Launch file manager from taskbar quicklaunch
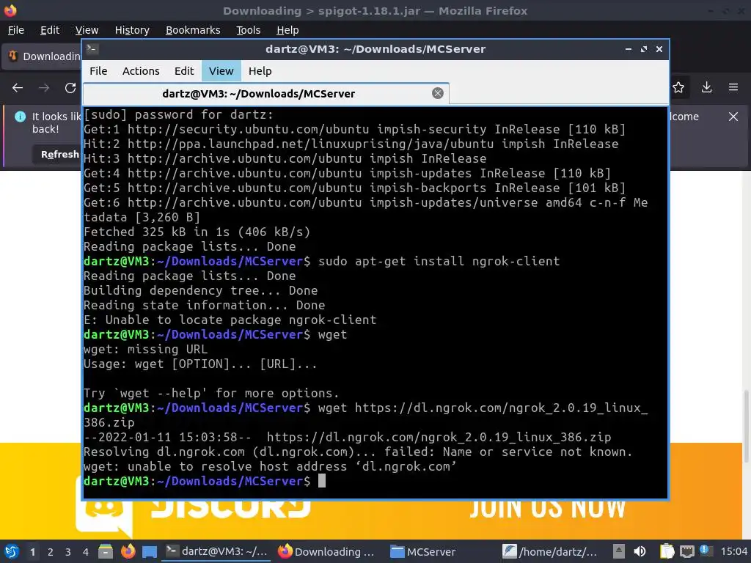751x563 pixels. pyautogui.click(x=106, y=551)
